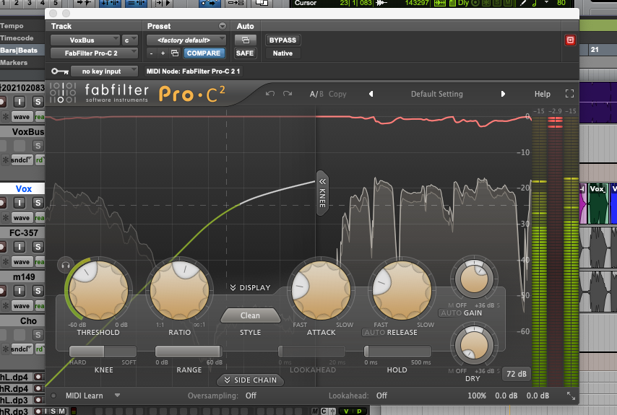Toggle SAFE automation button
Screen dimensions: 617x415
point(245,53)
